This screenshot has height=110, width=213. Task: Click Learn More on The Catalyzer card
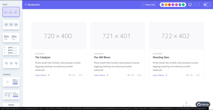(x=42, y=75)
